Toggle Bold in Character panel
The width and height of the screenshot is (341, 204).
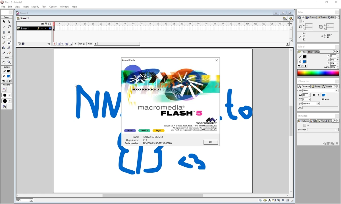click(x=314, y=95)
